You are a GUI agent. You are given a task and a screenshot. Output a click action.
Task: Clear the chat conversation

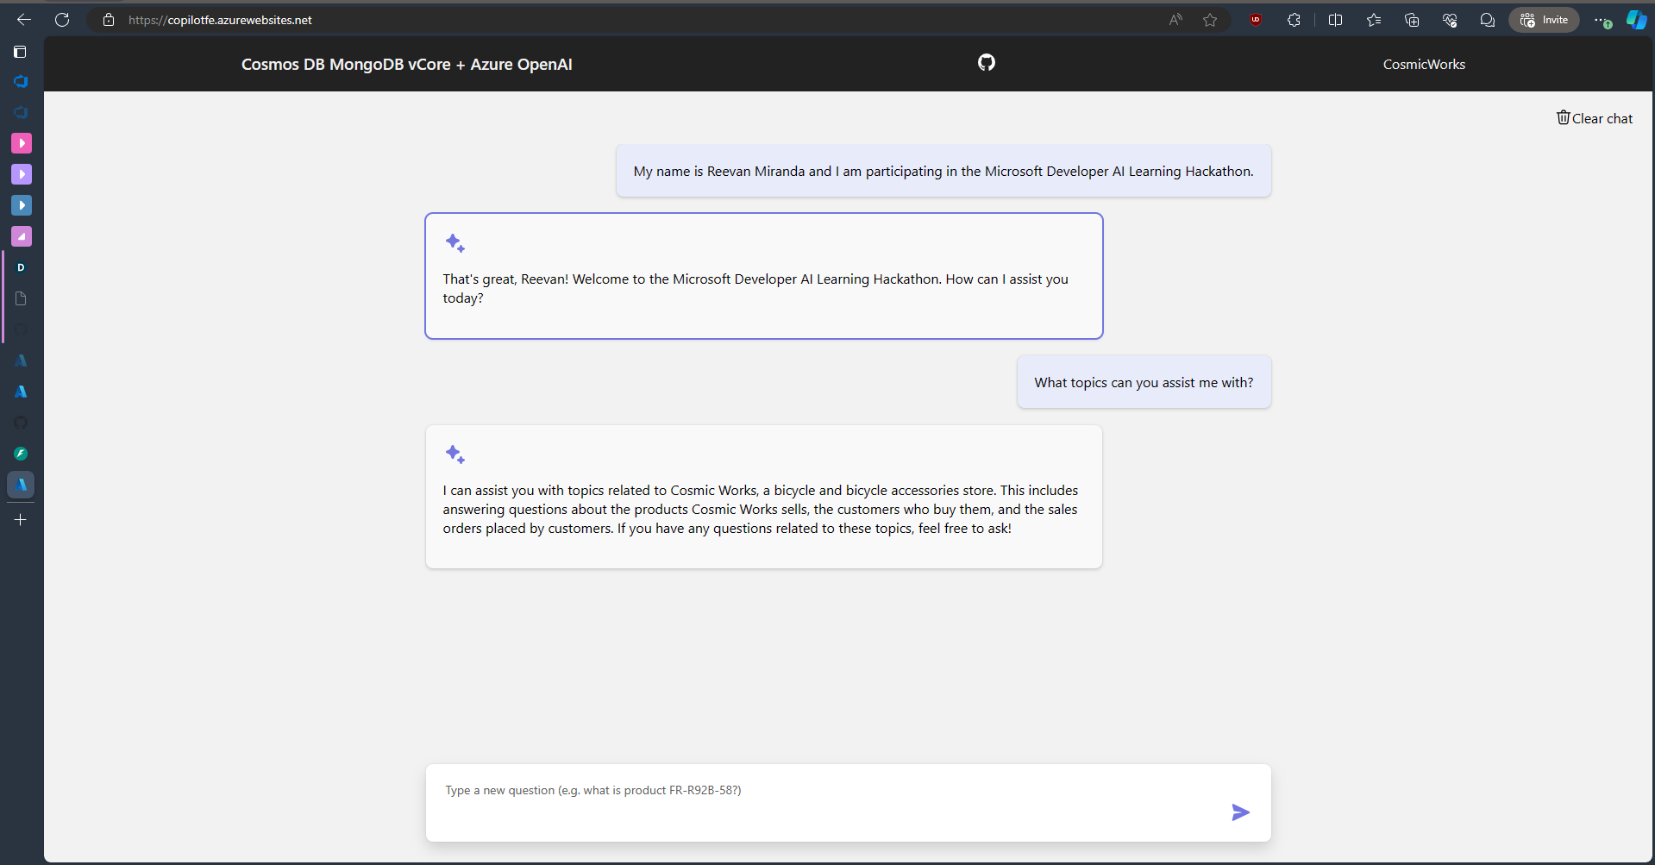pos(1595,118)
